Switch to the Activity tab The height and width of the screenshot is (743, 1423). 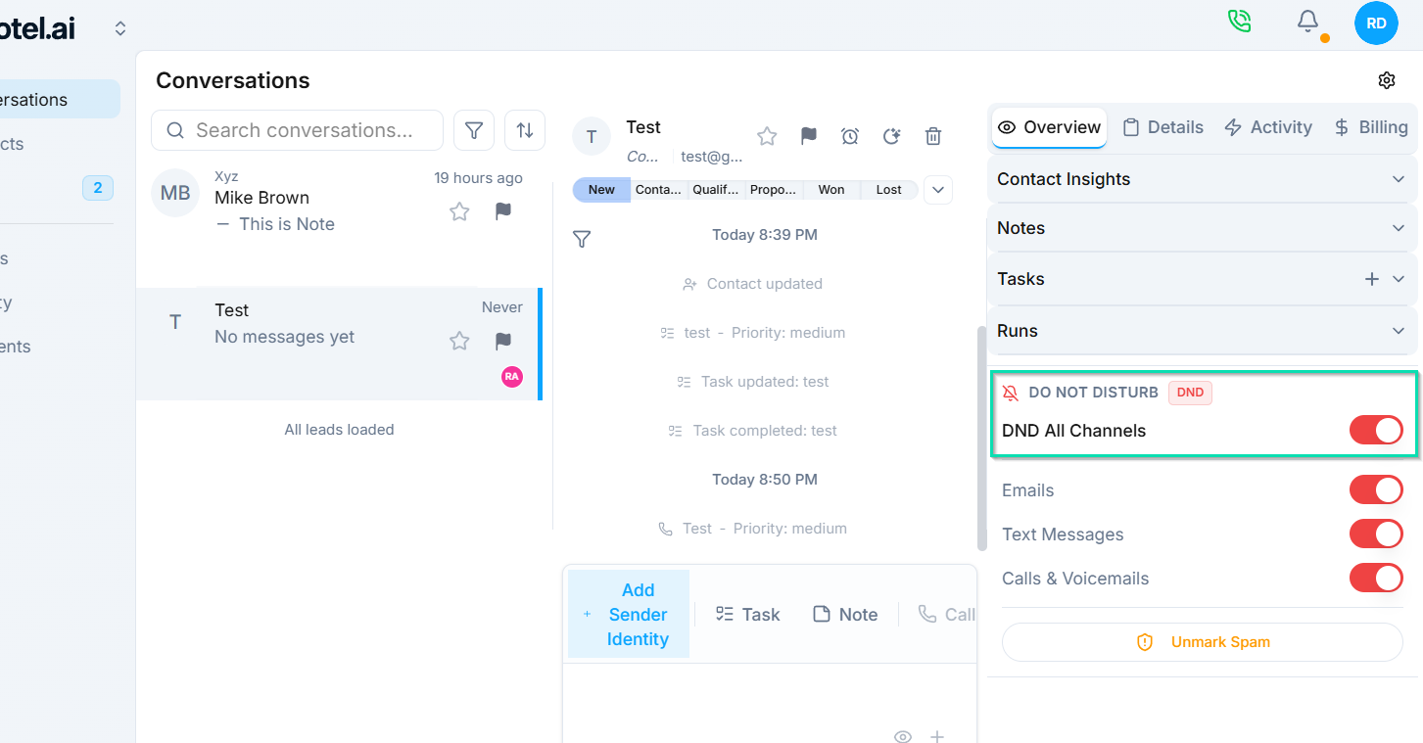point(1268,127)
